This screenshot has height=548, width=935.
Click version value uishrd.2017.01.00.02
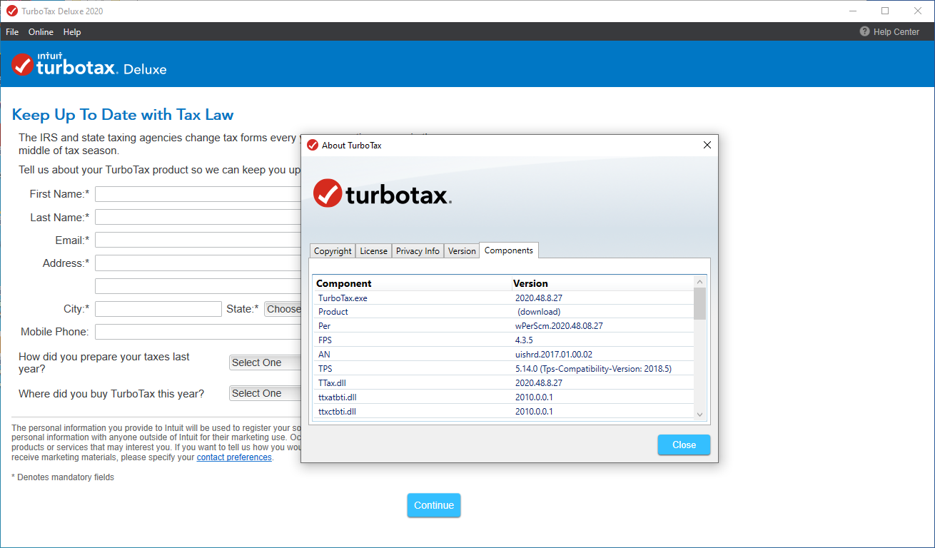pyautogui.click(x=554, y=355)
